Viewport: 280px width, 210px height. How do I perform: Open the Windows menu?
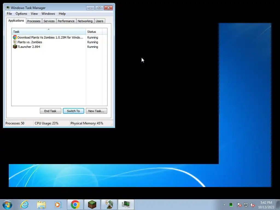(48, 14)
